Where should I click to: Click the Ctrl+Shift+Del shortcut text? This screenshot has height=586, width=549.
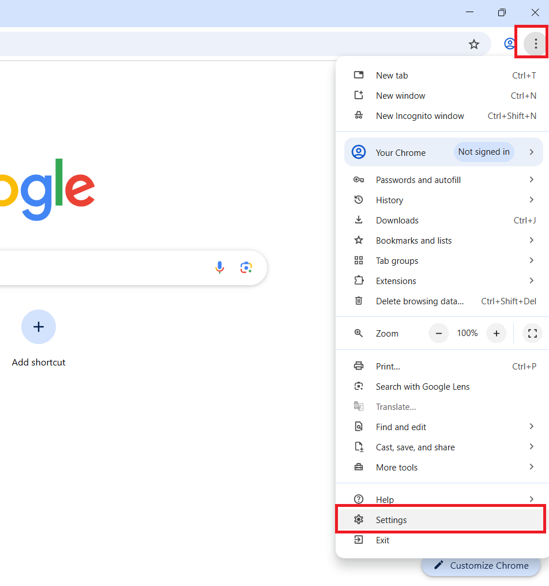508,301
